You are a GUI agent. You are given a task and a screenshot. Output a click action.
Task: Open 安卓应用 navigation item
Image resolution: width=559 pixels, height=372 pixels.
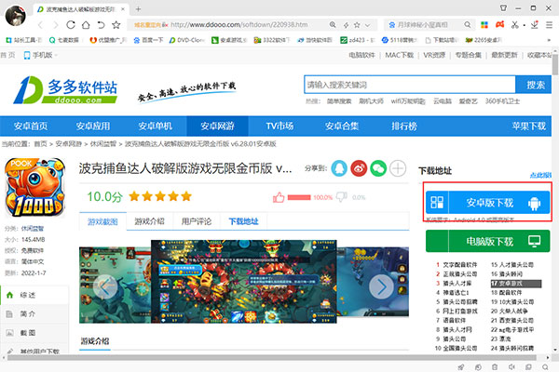(92, 126)
